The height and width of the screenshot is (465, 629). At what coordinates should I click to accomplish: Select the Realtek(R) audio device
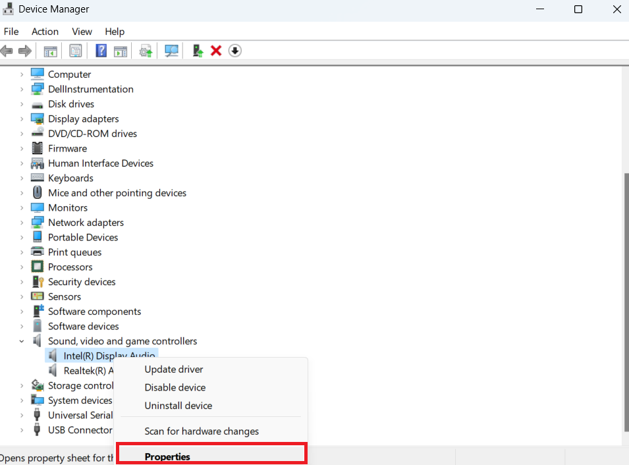pyautogui.click(x=80, y=370)
